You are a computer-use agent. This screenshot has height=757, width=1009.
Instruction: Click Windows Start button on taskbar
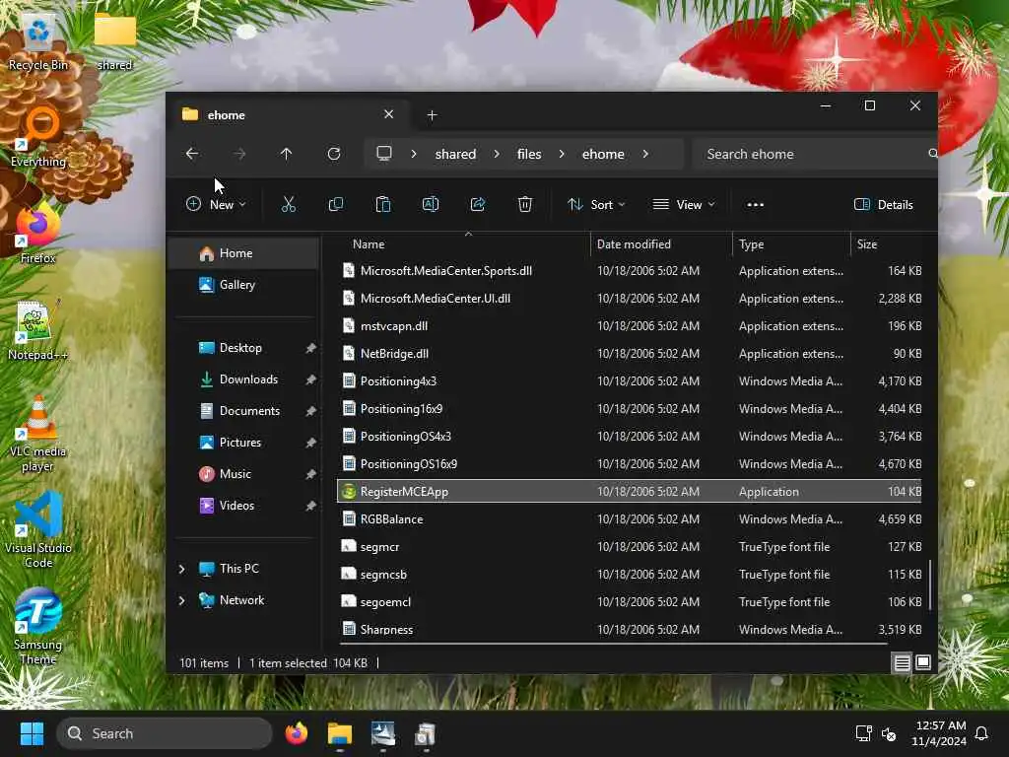pyautogui.click(x=32, y=733)
